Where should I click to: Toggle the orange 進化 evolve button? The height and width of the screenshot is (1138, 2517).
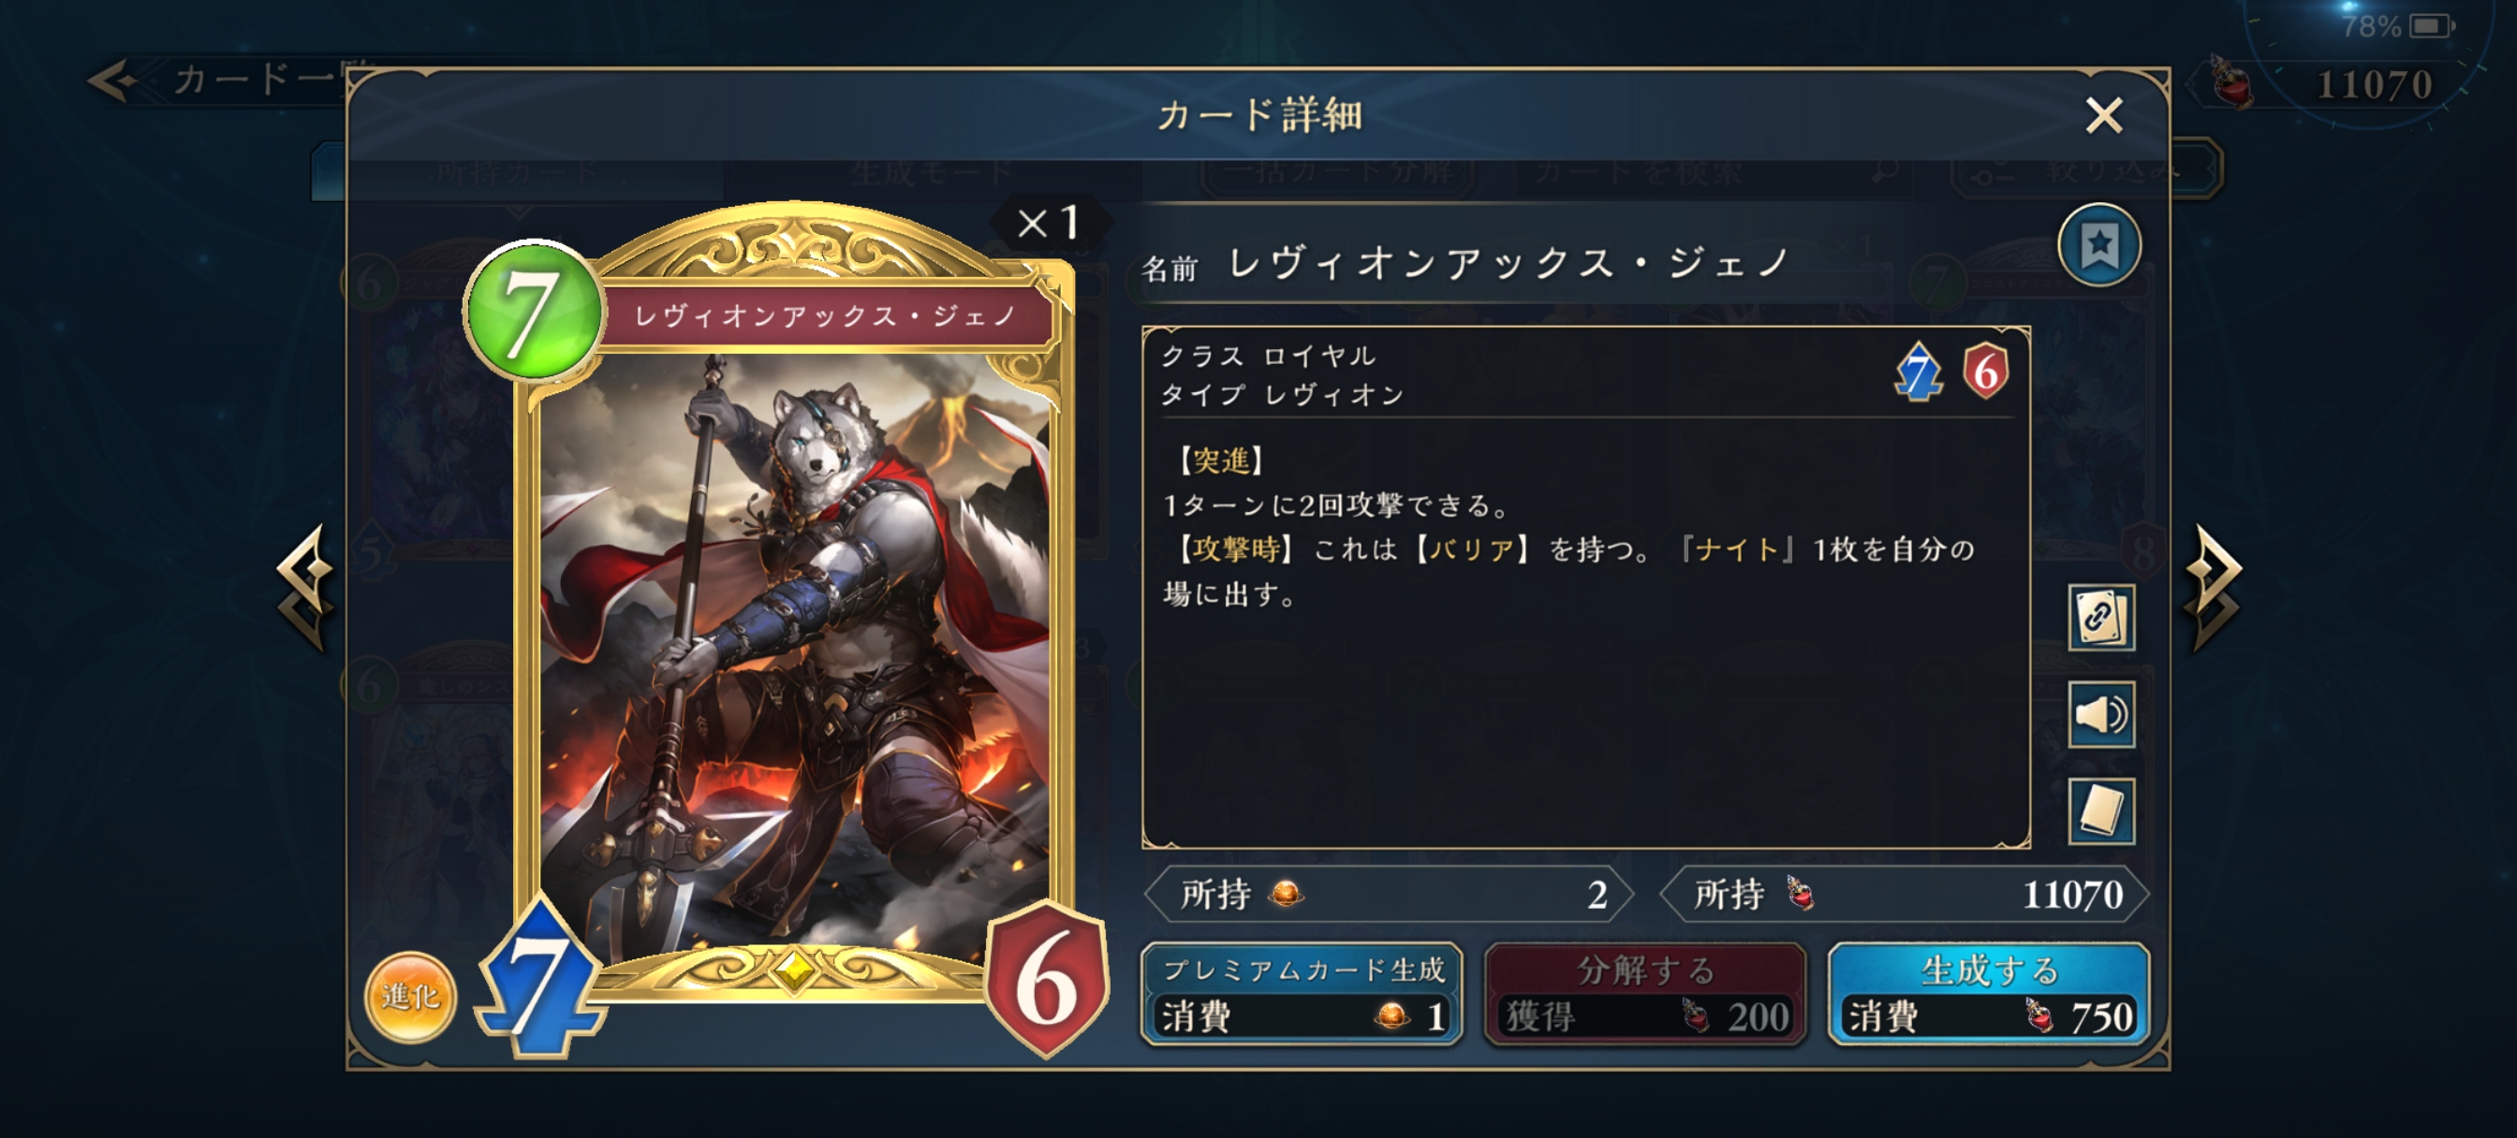[410, 997]
